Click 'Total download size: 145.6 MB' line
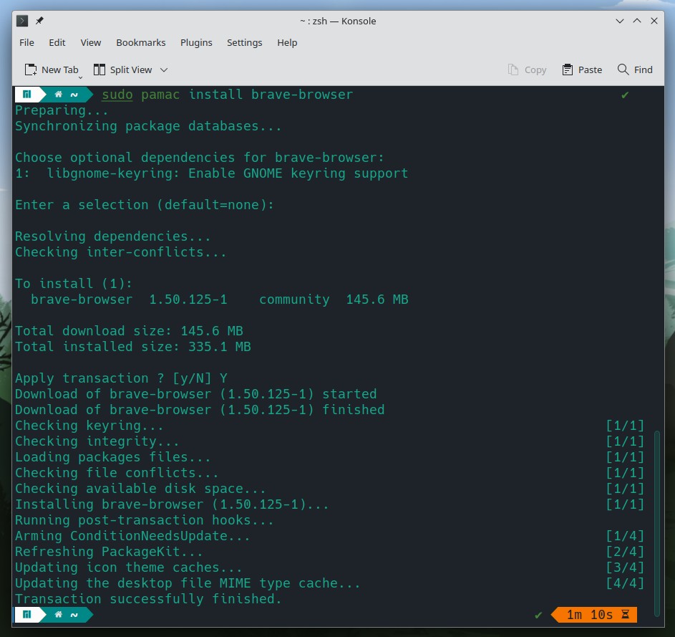Screen dimensions: 675x637 tap(129, 331)
